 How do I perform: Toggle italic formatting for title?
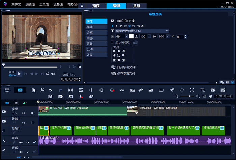116,26
